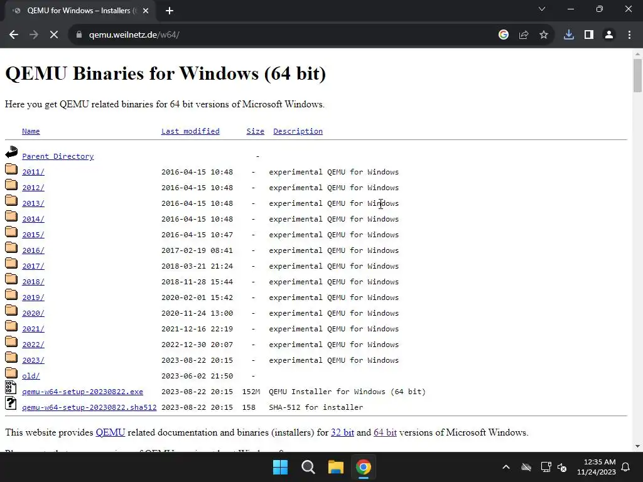Click the unknown file icon beside the .sha512
Viewport: 643px width, 482px height.
click(x=11, y=403)
